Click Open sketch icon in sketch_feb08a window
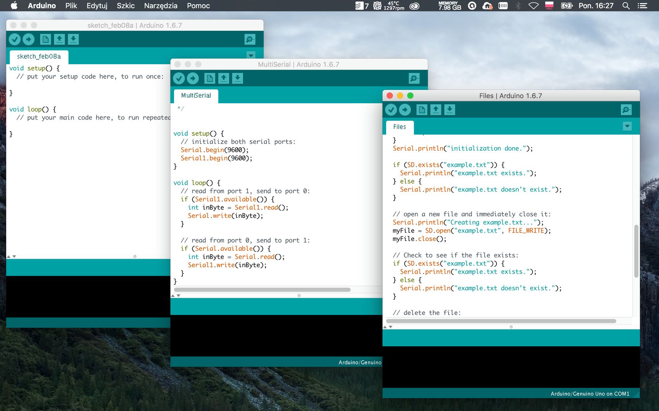The image size is (659, 411). tap(59, 39)
